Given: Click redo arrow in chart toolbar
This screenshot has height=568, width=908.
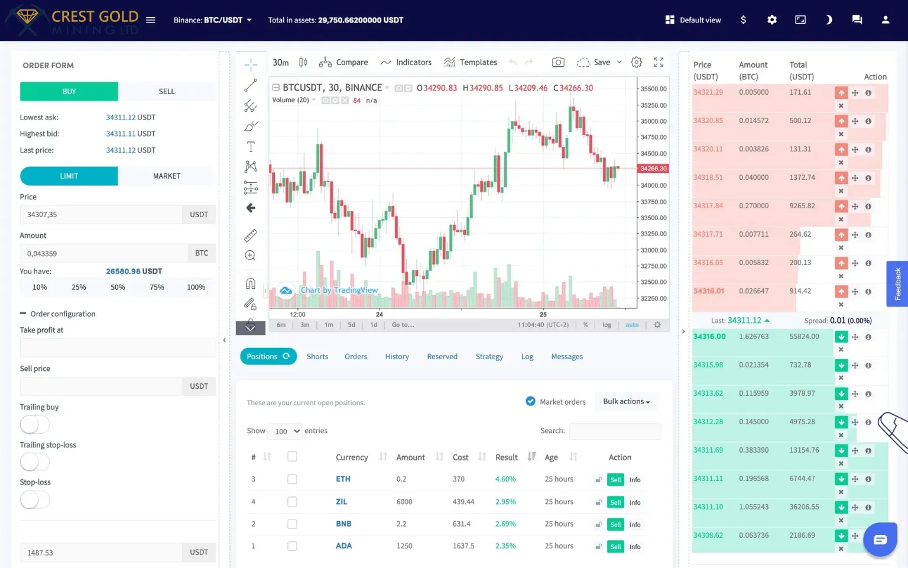Looking at the screenshot, I should coord(529,62).
